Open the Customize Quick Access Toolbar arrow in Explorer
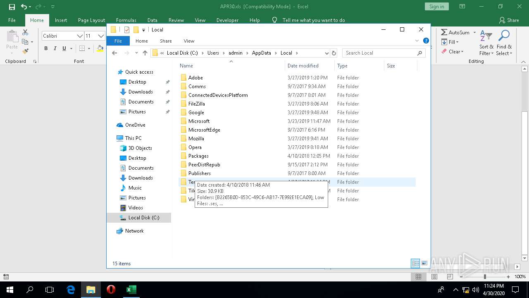 [143, 30]
